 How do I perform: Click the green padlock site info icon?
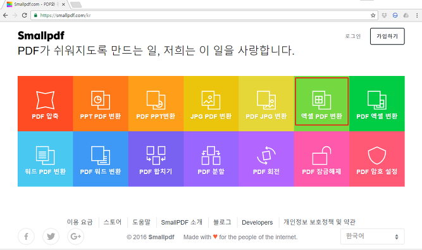35,15
